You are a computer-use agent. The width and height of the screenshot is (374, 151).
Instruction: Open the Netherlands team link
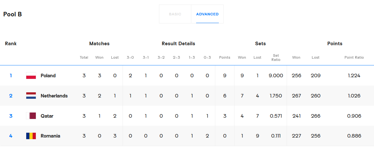coord(54,96)
